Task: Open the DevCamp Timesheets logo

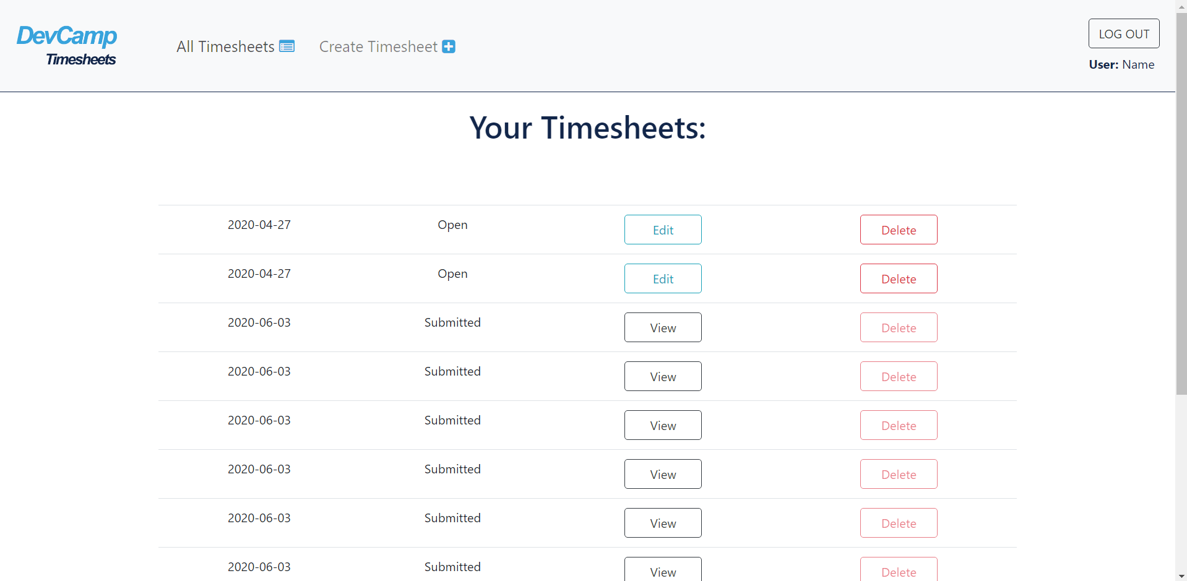Action: pos(67,46)
